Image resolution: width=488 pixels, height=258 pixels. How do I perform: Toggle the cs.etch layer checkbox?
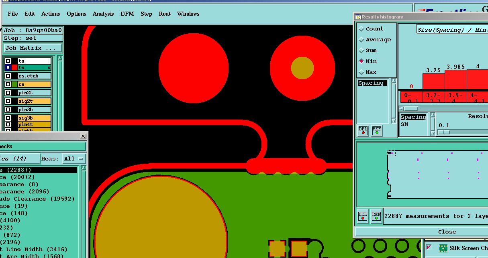(8, 76)
